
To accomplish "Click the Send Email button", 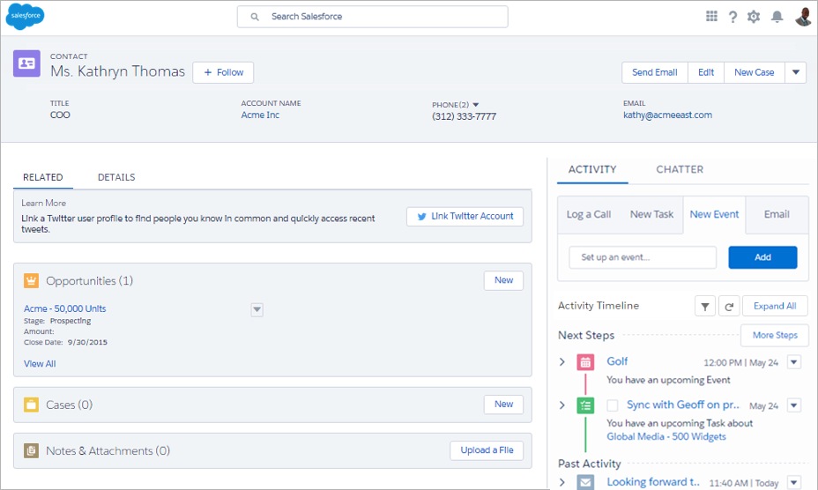I will 655,72.
